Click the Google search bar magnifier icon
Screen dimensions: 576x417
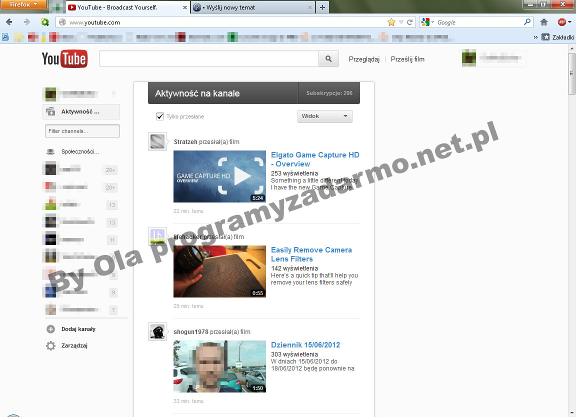tap(527, 22)
